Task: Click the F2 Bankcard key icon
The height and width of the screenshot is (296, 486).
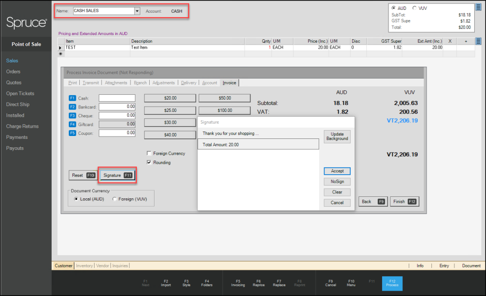Action: click(x=72, y=107)
